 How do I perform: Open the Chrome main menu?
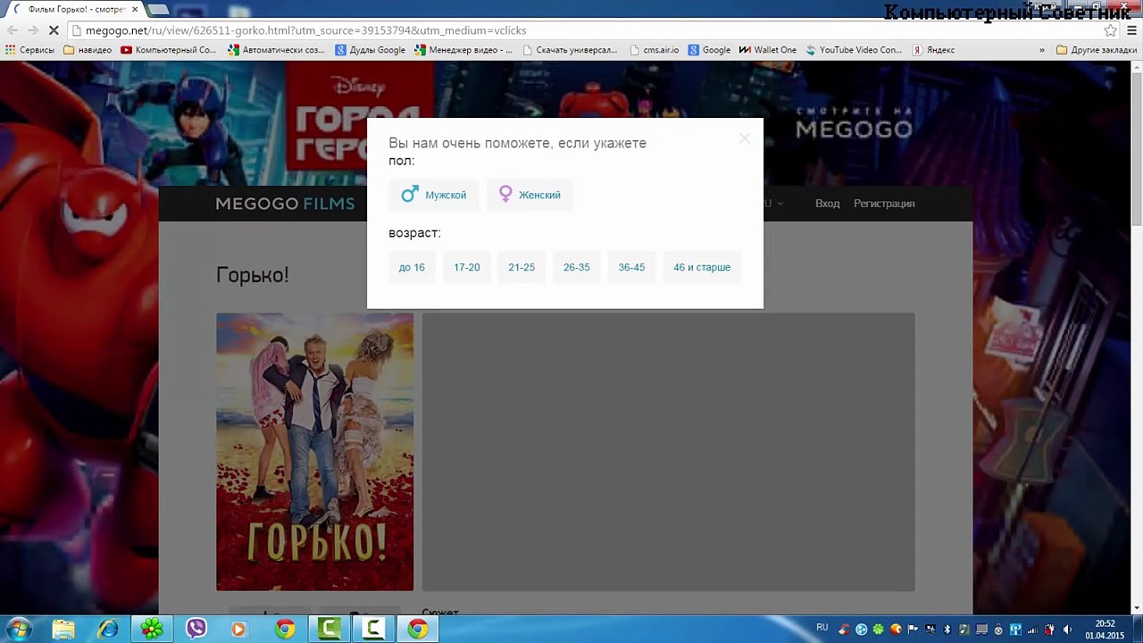point(1131,30)
